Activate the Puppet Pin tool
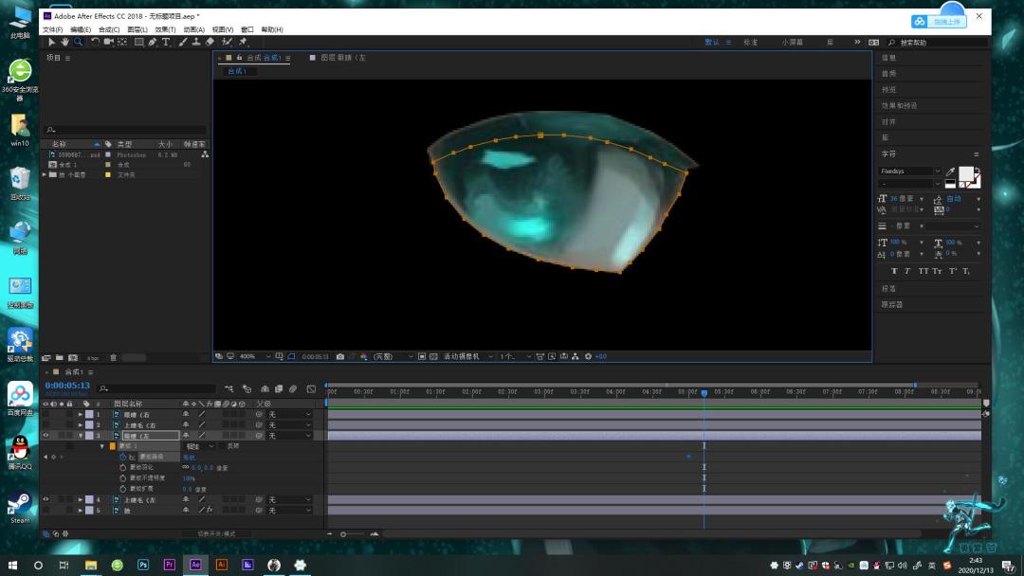 (243, 42)
